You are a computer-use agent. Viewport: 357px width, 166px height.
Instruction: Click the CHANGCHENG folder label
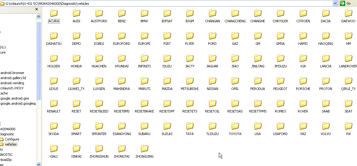(x=235, y=21)
